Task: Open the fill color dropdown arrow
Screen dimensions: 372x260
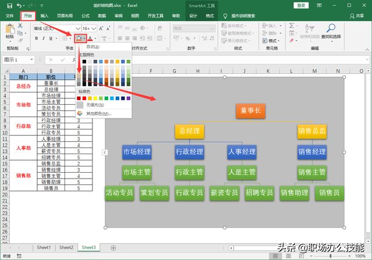Action: [x=84, y=38]
